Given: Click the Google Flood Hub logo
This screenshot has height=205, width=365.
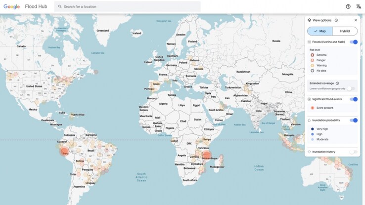Looking at the screenshot, I should click(x=24, y=6).
